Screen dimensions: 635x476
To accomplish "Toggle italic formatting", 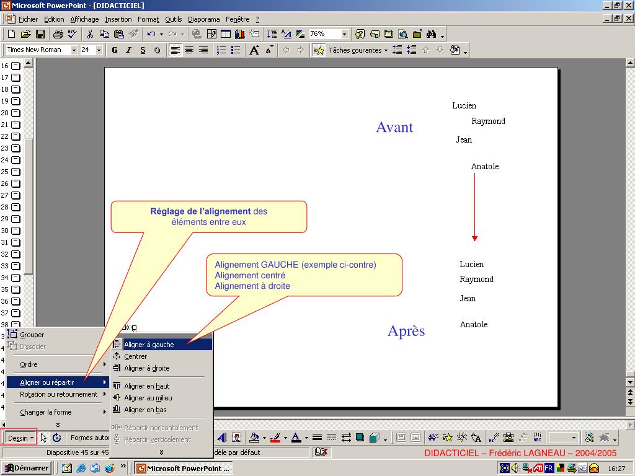I will 129,50.
